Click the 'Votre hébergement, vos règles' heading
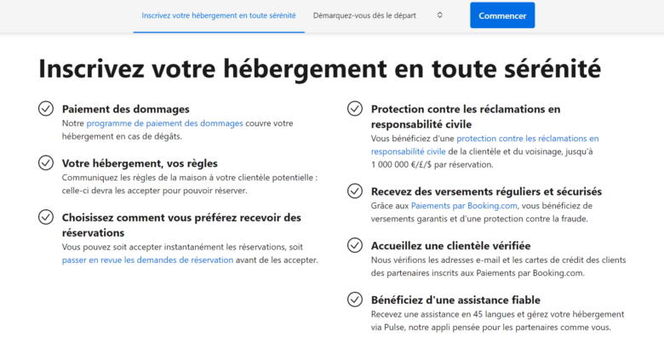 140,163
